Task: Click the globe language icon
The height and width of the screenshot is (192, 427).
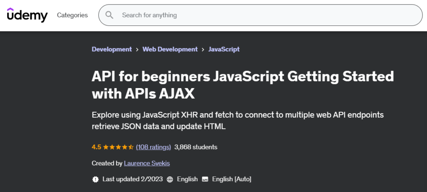Action: (x=170, y=179)
